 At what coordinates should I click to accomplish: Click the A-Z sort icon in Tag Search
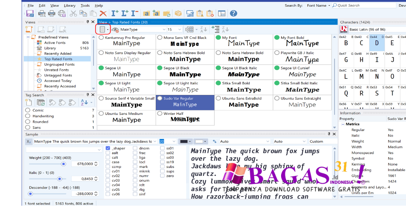point(84,103)
